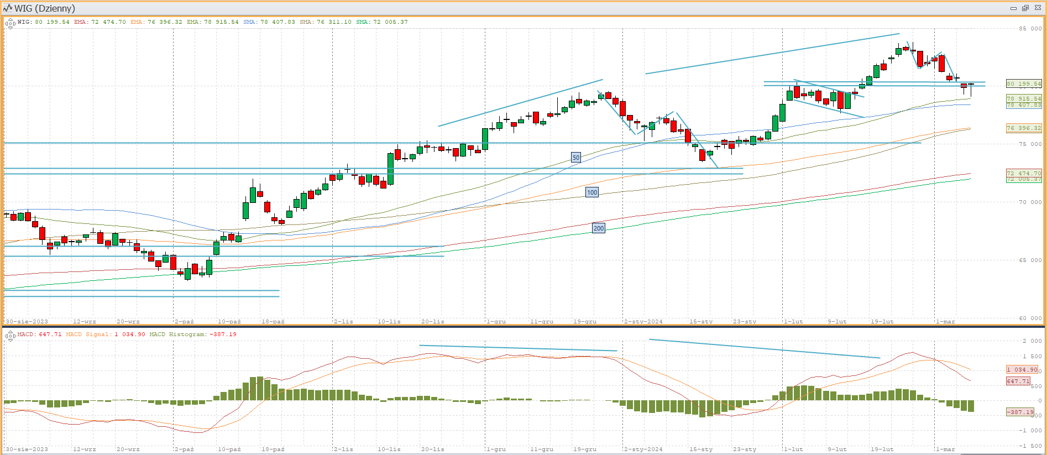The height and width of the screenshot is (455, 1047).
Task: Minimize the WIG chart window
Action: pos(1013,8)
